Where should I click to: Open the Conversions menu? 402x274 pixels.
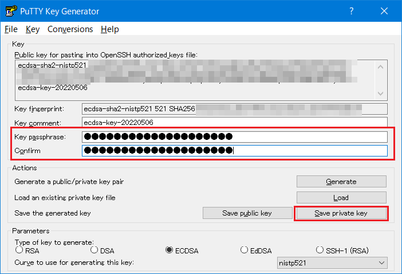click(x=70, y=29)
